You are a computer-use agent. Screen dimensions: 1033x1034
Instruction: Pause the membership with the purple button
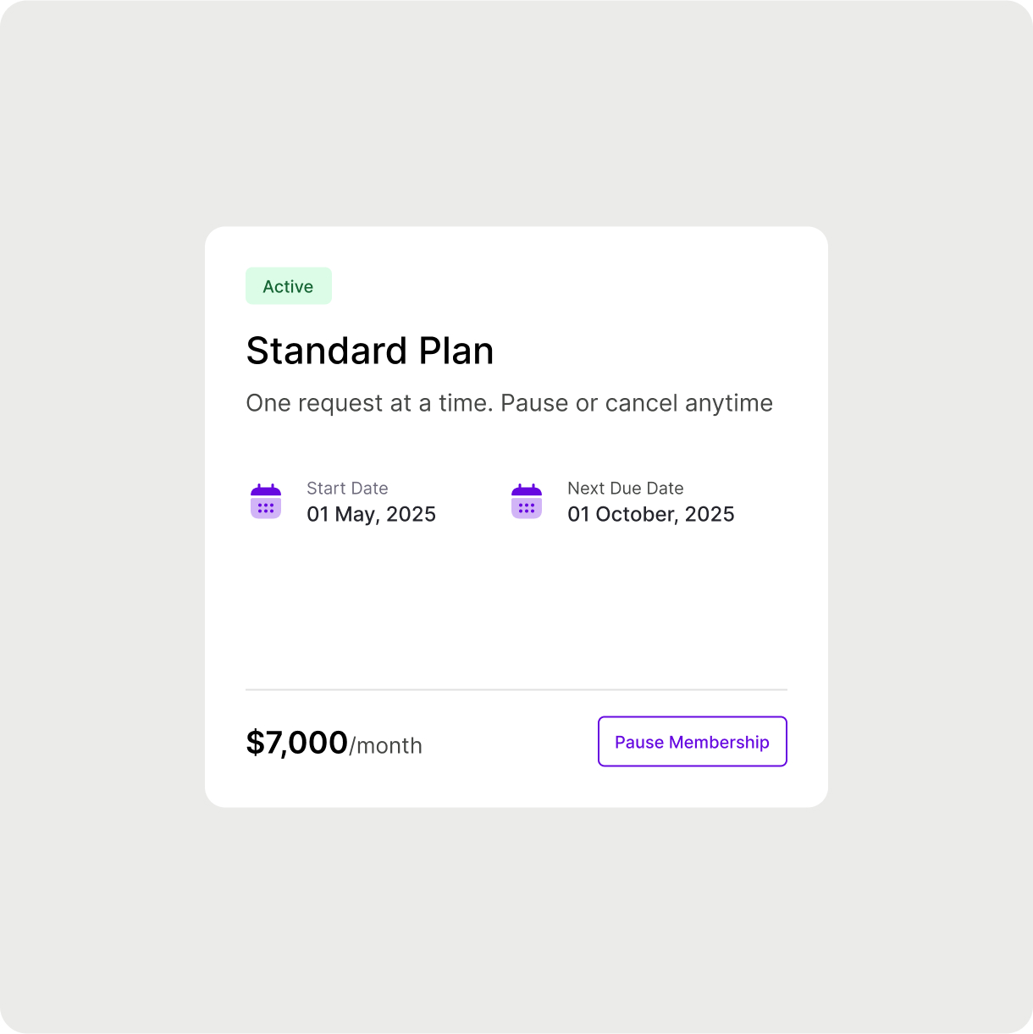pos(693,742)
